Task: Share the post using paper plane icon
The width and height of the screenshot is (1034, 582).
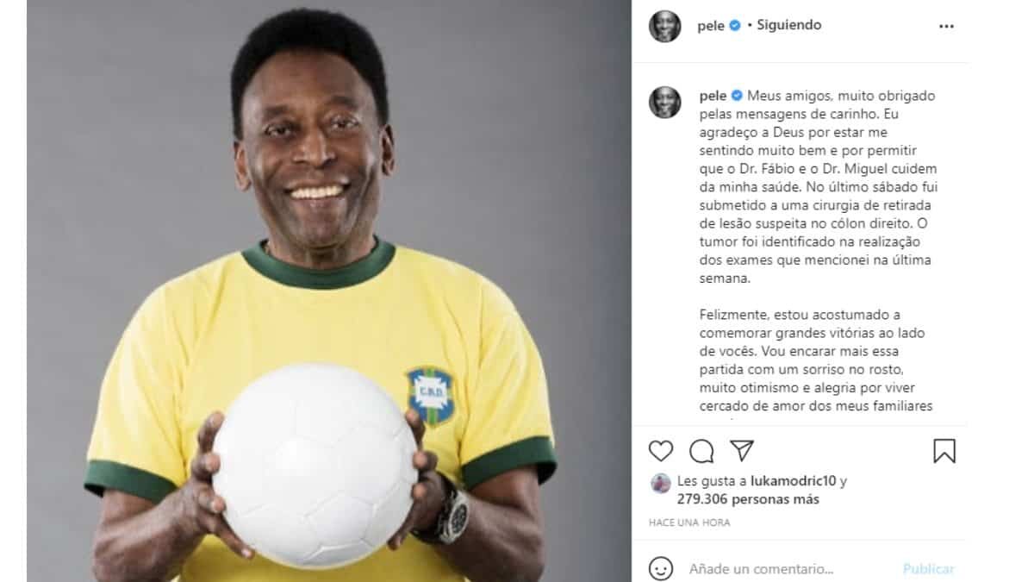Action: pos(742,450)
